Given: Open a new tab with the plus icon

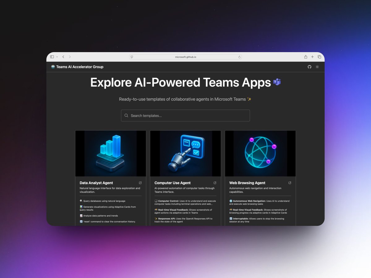Looking at the screenshot, I should (x=313, y=57).
